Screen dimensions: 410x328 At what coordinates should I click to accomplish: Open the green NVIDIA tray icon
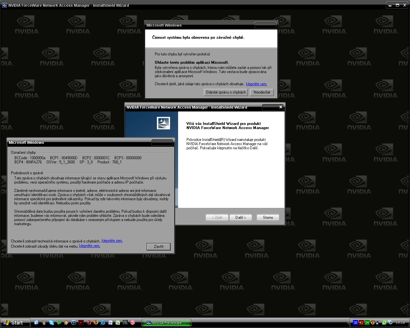point(384,323)
